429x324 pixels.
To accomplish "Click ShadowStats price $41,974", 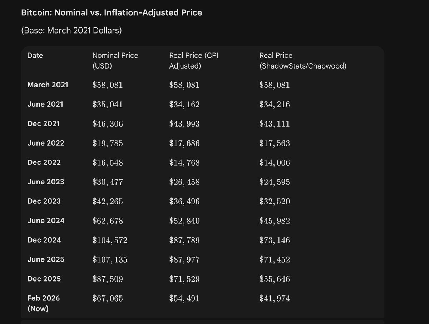I will [275, 298].
